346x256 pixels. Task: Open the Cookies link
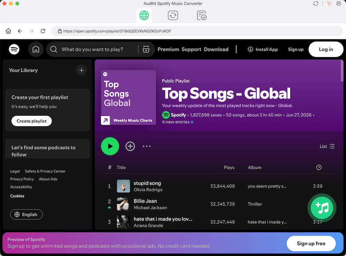tap(17, 196)
